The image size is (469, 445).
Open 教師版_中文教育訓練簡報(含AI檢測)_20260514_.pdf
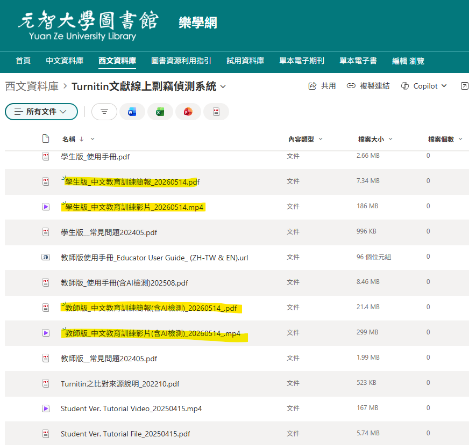[151, 308]
